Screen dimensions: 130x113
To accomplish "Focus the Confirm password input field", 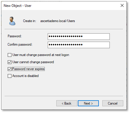I will (x=79, y=45).
